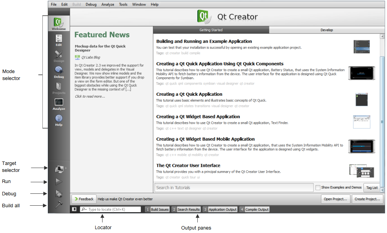Open the Analyze menu

pos(108,5)
